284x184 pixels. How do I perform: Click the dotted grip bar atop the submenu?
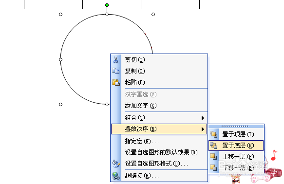point(236,126)
